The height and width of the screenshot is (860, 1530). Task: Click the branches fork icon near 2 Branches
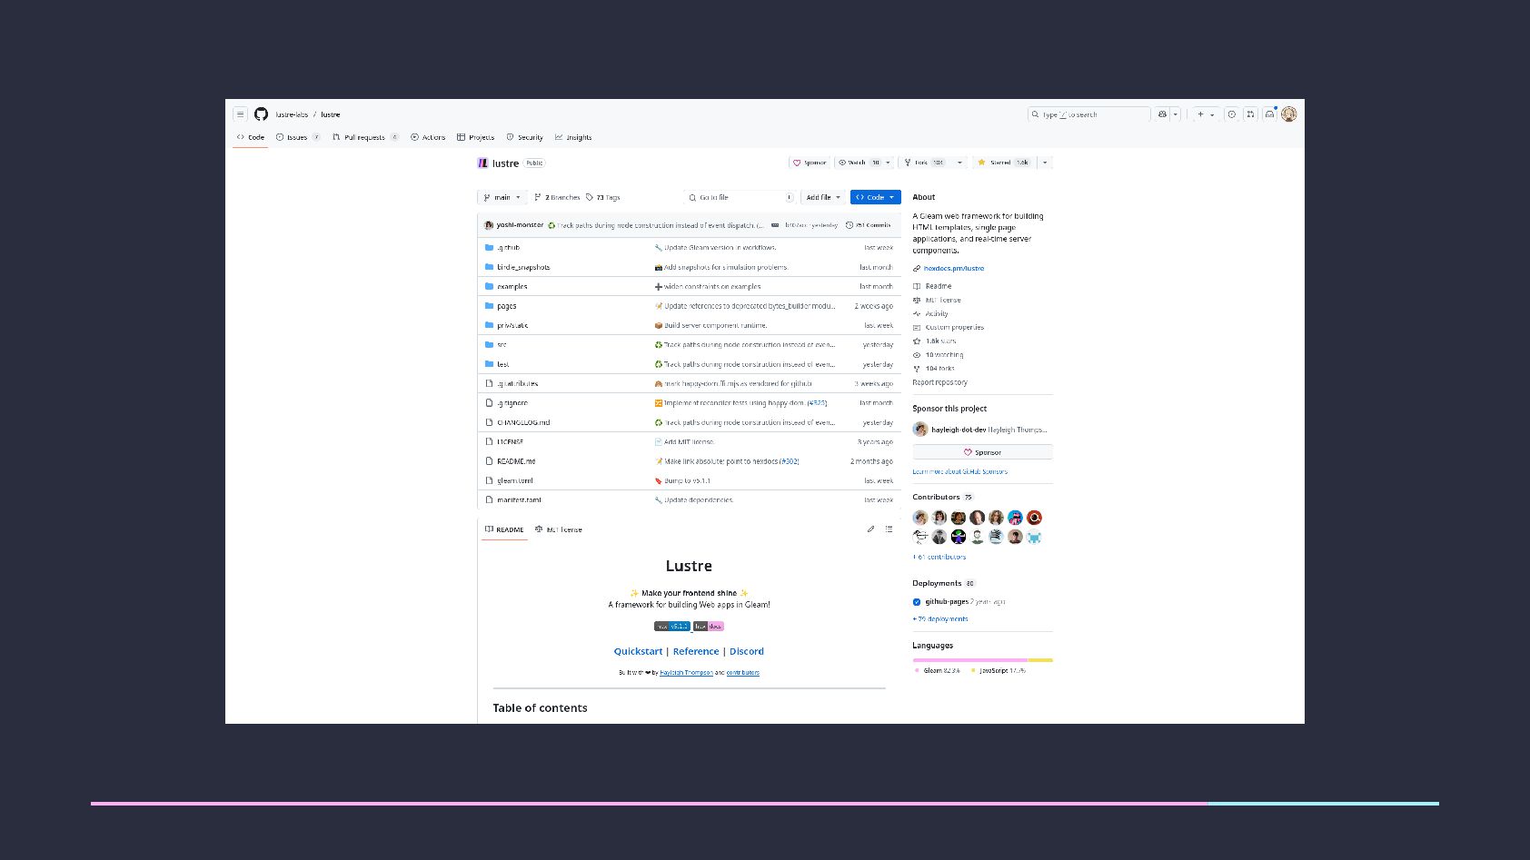click(x=538, y=197)
